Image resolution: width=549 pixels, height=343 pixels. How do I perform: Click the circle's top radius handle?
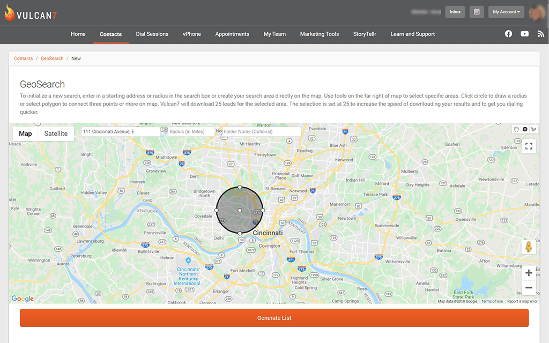[240, 187]
